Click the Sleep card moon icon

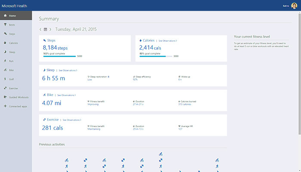(x=44, y=70)
